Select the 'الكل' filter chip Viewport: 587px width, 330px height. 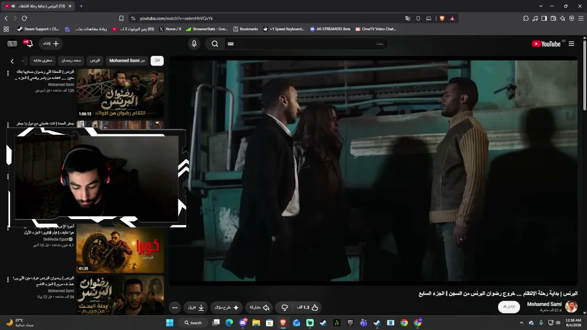pos(157,60)
